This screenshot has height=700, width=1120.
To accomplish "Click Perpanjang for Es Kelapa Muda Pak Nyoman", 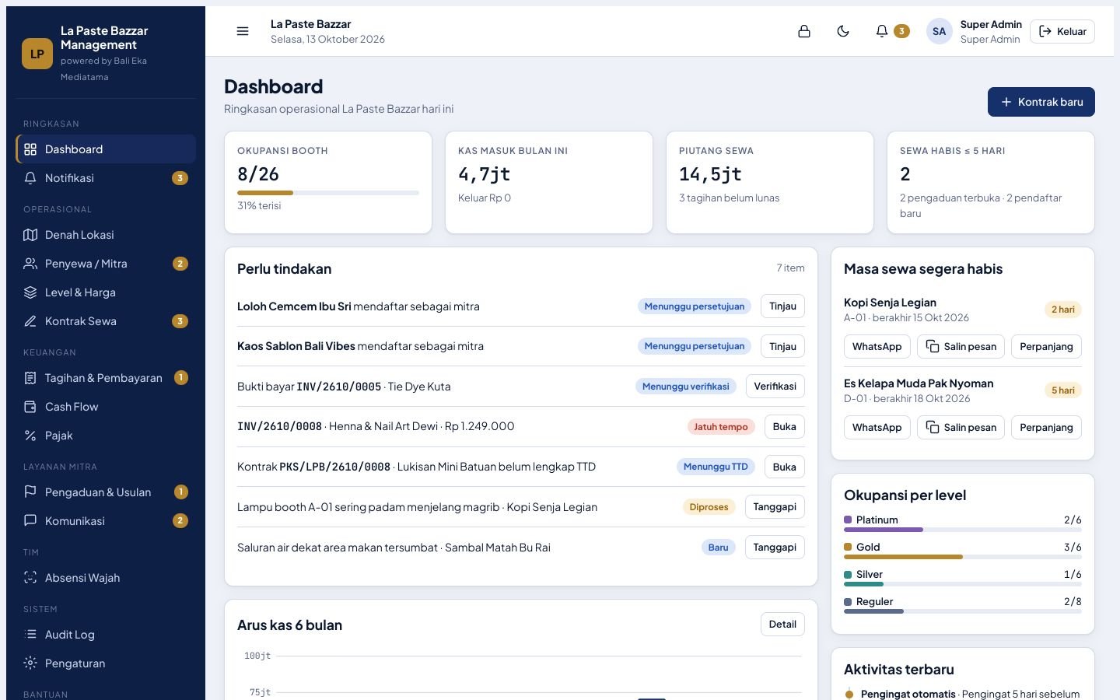I will click(1046, 427).
